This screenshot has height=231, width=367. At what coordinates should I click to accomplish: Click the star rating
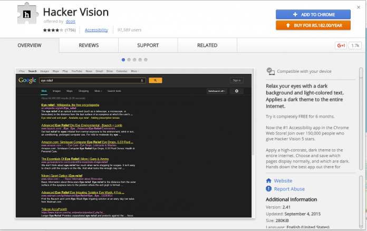53,30
